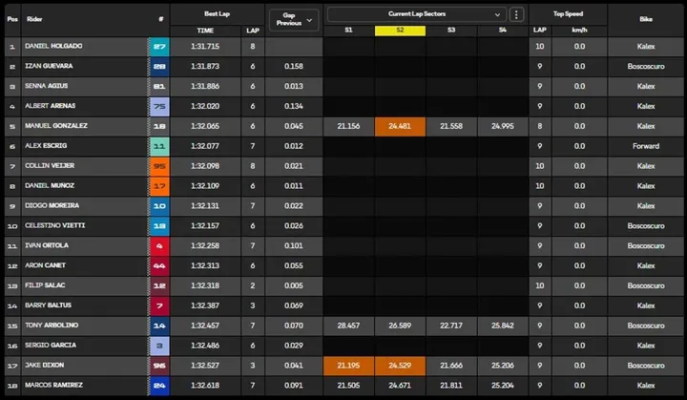The height and width of the screenshot is (400, 687).
Task: Click Ivan Ortola's red number 4 badge
Action: tap(159, 246)
